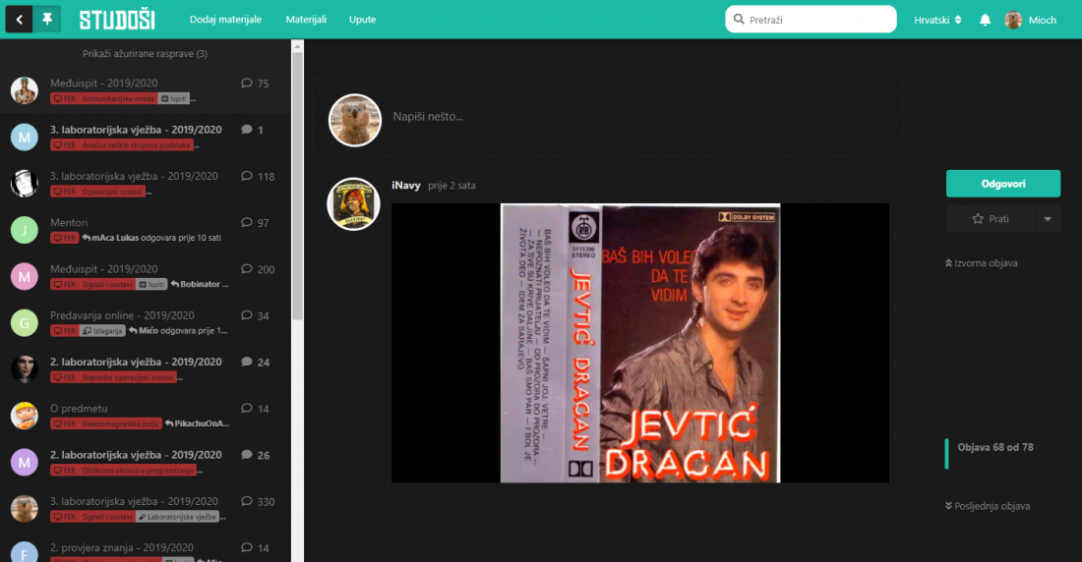Open Predavanja online discussion
Image resolution: width=1082 pixels, height=562 pixels.
tap(122, 315)
